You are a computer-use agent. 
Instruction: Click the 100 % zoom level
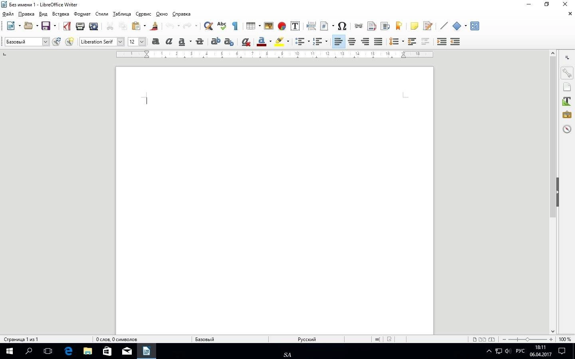[x=565, y=339]
